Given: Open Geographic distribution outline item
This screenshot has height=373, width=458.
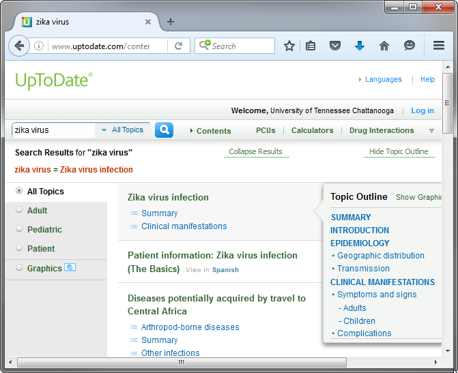Looking at the screenshot, I should point(381,256).
